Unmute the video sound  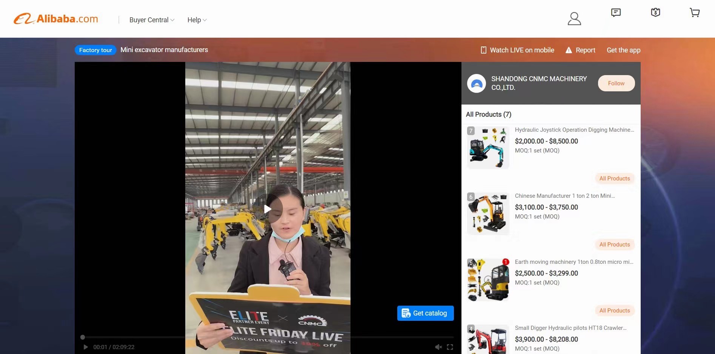pyautogui.click(x=438, y=347)
